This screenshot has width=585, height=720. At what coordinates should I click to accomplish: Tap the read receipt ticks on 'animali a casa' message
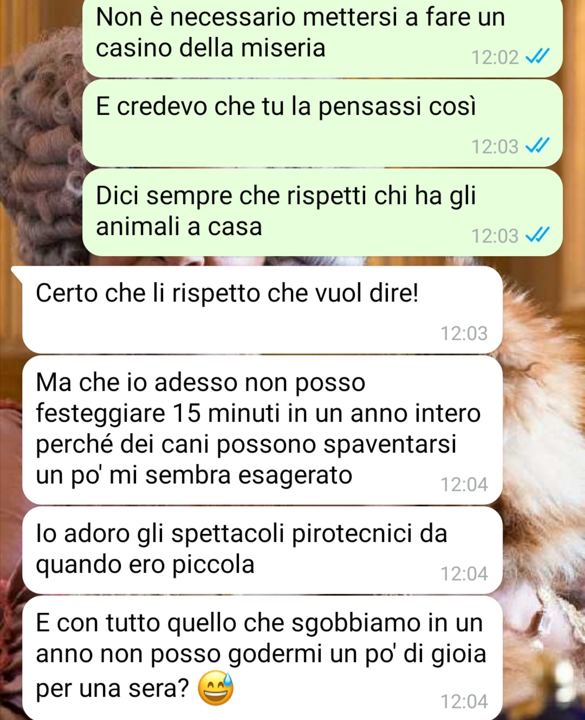click(538, 235)
